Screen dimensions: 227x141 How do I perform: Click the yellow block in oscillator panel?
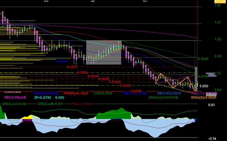28,117
